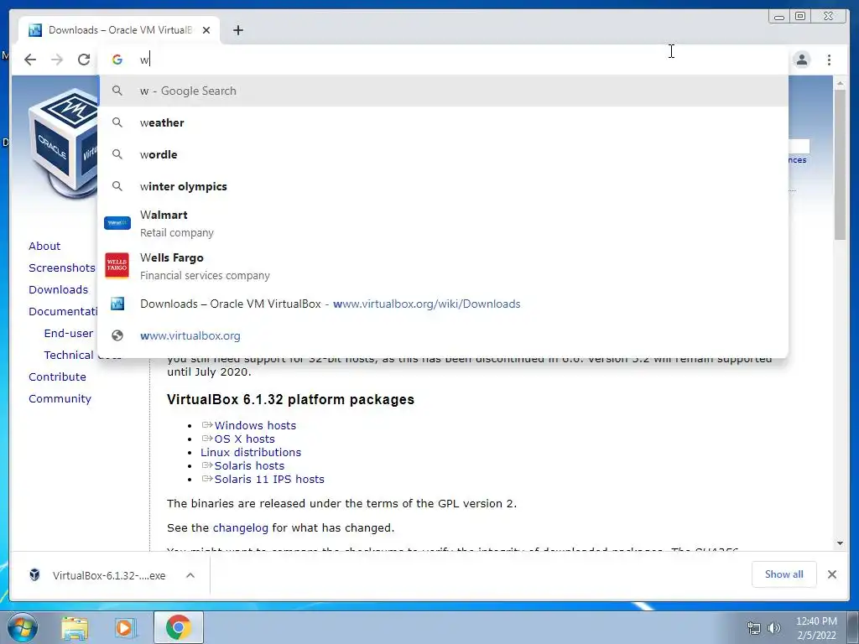Click the page scrollbar down arrow
The width and height of the screenshot is (859, 644).
click(x=841, y=543)
